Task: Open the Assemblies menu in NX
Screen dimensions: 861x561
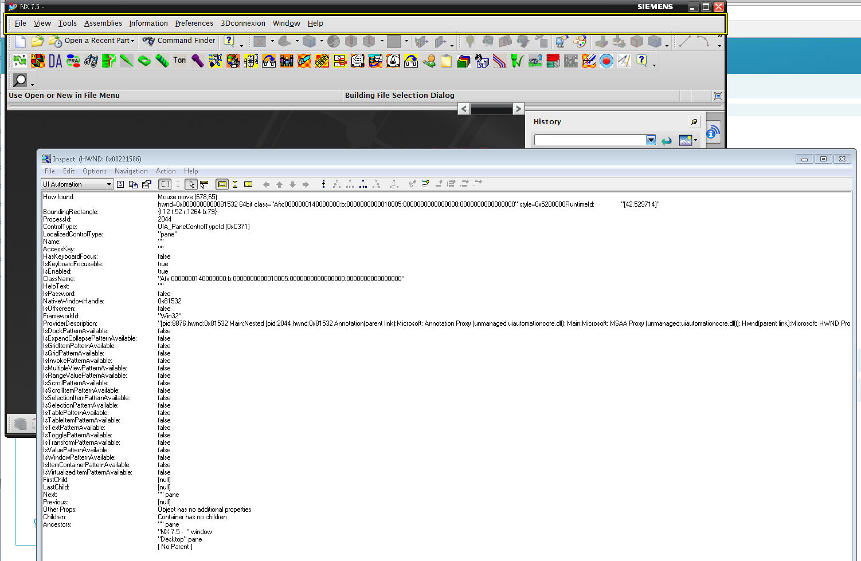Action: pos(103,23)
